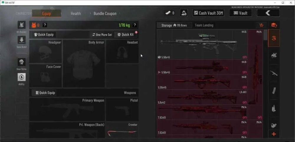This screenshot has width=295, height=142.
Task: Open the Bundle Coupon tab
Action: pyautogui.click(x=105, y=14)
